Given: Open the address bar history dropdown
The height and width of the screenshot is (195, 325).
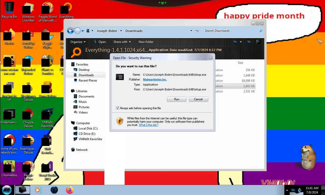Looking at the screenshot, I should [191, 31].
